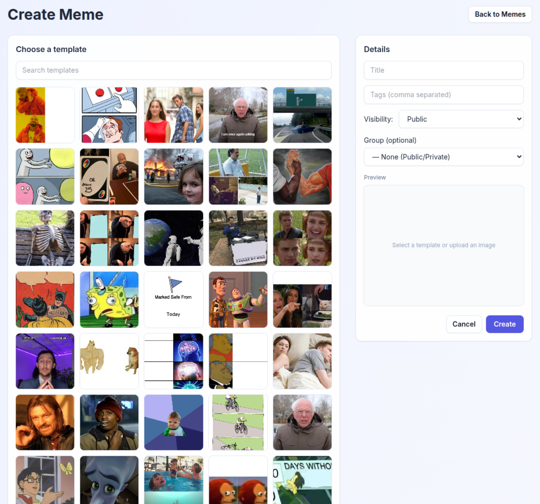Click the Tags comma separated field
This screenshot has height=504, width=540.
tap(444, 95)
